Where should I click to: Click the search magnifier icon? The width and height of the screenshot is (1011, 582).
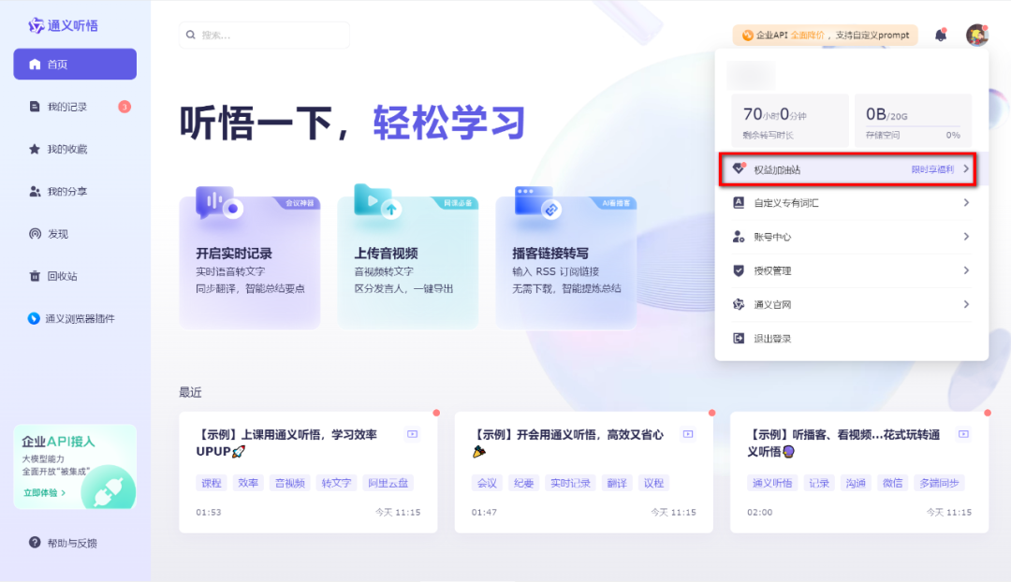point(191,35)
